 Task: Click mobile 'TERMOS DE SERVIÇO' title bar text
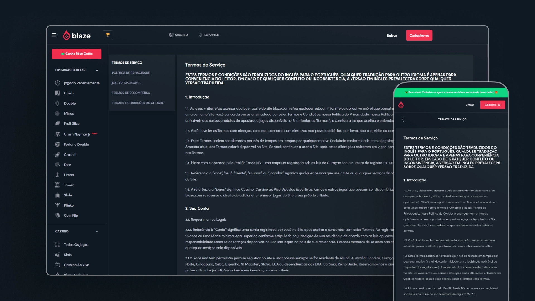[452, 120]
